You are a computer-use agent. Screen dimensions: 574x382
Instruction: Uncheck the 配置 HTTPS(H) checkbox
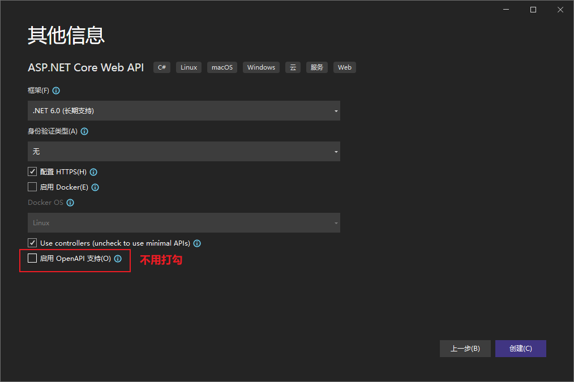point(32,171)
